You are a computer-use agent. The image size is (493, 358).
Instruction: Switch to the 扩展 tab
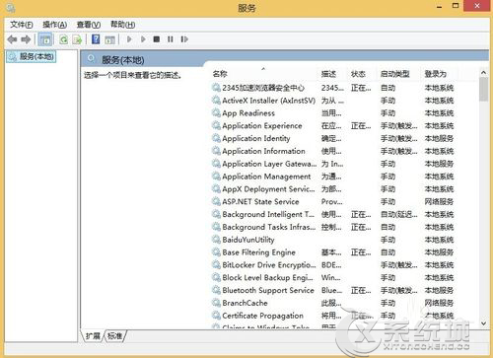click(x=93, y=336)
